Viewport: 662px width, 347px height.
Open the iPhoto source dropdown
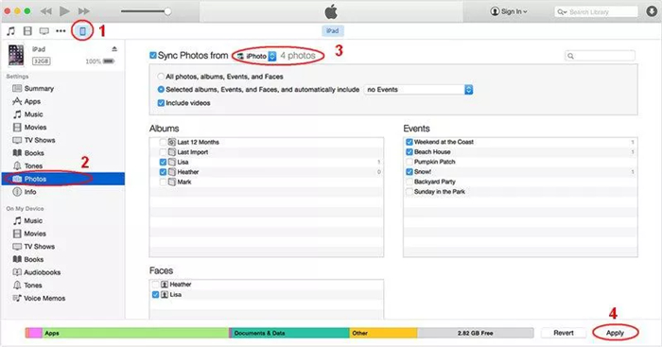pyautogui.click(x=256, y=56)
